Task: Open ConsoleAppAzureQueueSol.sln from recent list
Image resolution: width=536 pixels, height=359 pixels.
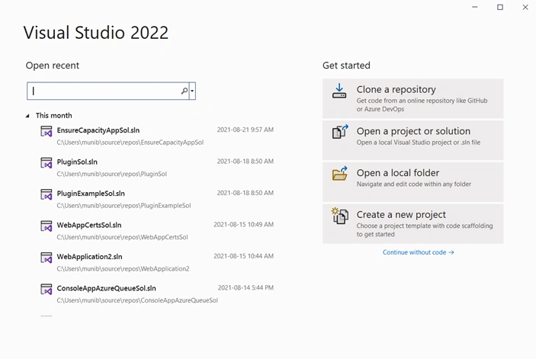Action: point(106,288)
